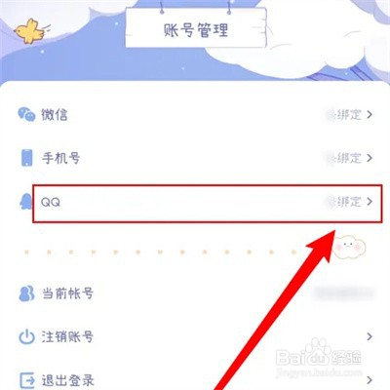Tap the yellow bird decoration
390x390 pixels.
(29, 31)
